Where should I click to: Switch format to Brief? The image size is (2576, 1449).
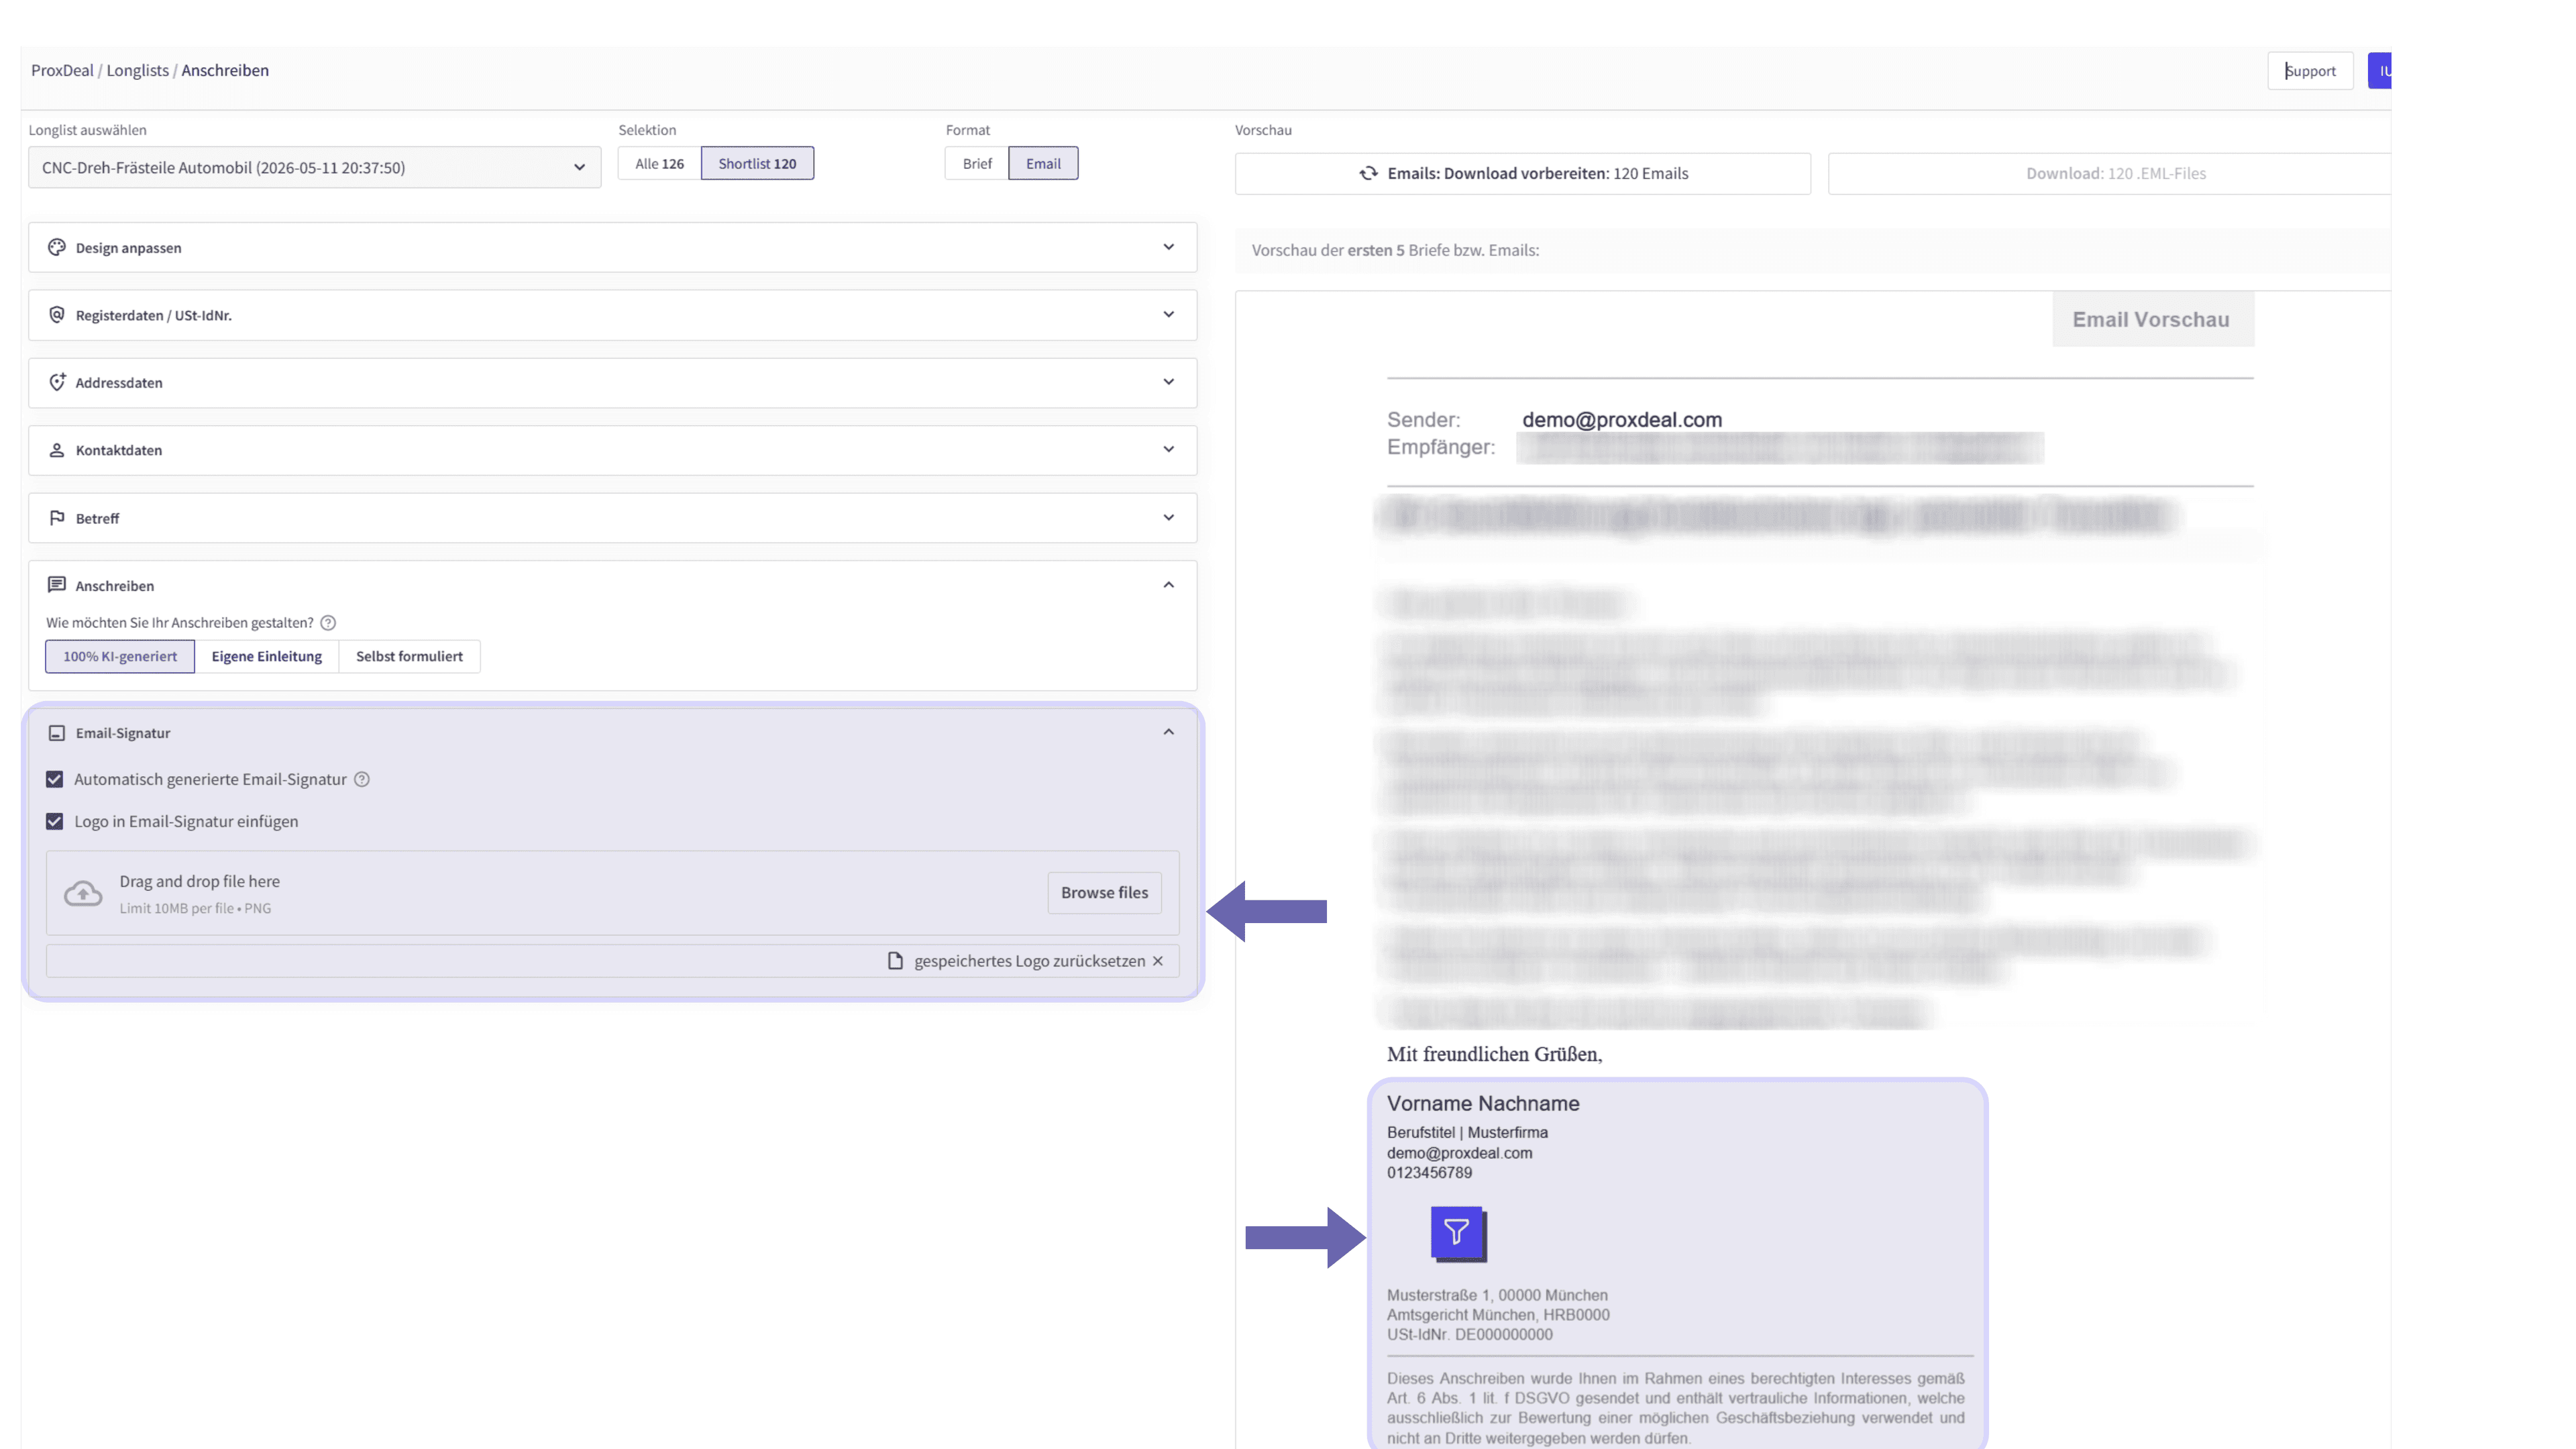pyautogui.click(x=977, y=163)
